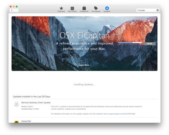Click the El Capitan download progress bar
Screen dimensions: 169x135
(130, 42)
